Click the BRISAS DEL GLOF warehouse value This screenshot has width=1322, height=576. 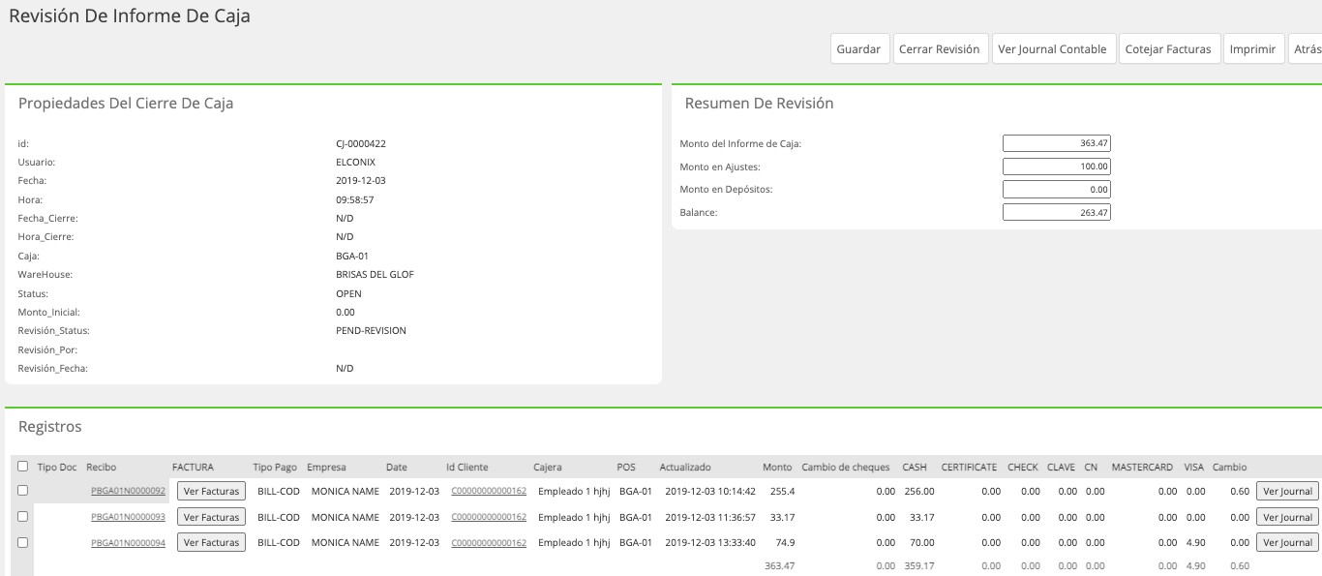[375, 275]
